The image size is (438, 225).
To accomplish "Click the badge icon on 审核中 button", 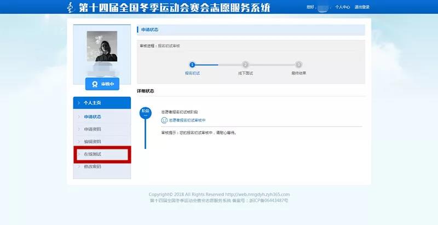I will coord(95,84).
